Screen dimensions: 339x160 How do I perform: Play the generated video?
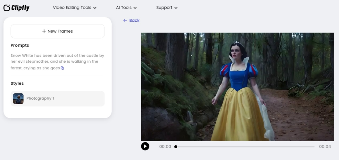145,147
